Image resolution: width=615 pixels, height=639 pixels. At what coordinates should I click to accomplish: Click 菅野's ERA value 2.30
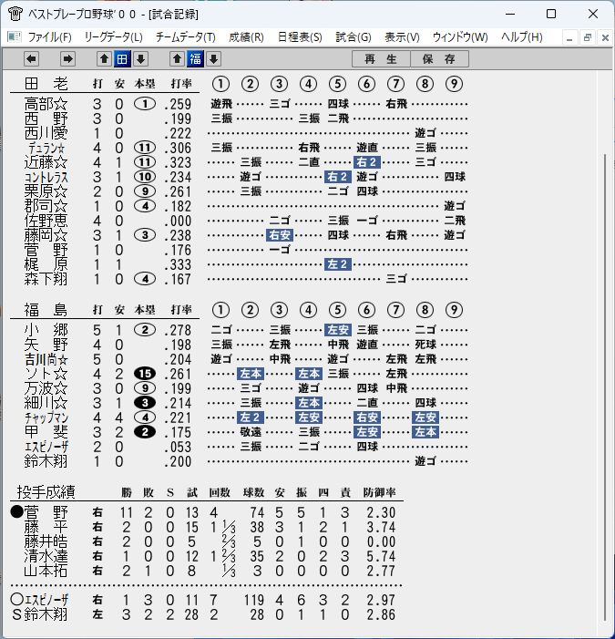click(381, 512)
